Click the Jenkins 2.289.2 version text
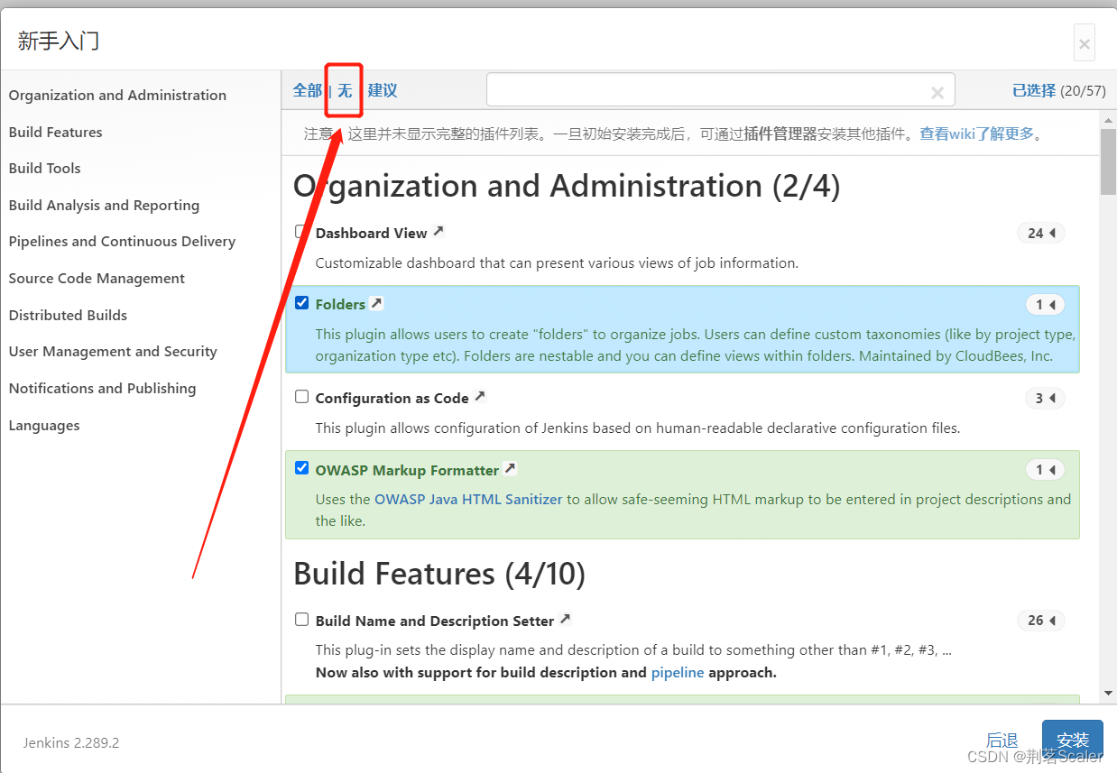The height and width of the screenshot is (773, 1117). pos(71,743)
